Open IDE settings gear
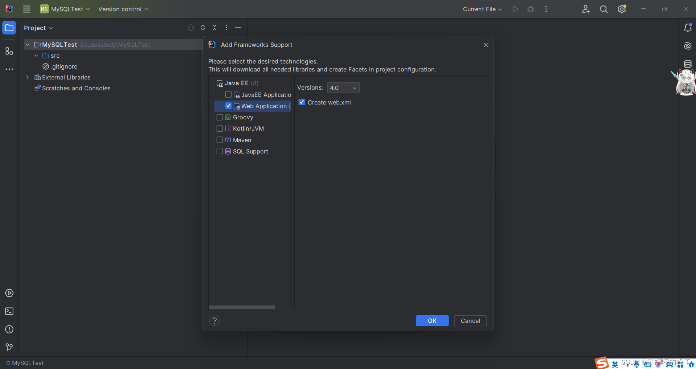The height and width of the screenshot is (369, 696). point(622,9)
